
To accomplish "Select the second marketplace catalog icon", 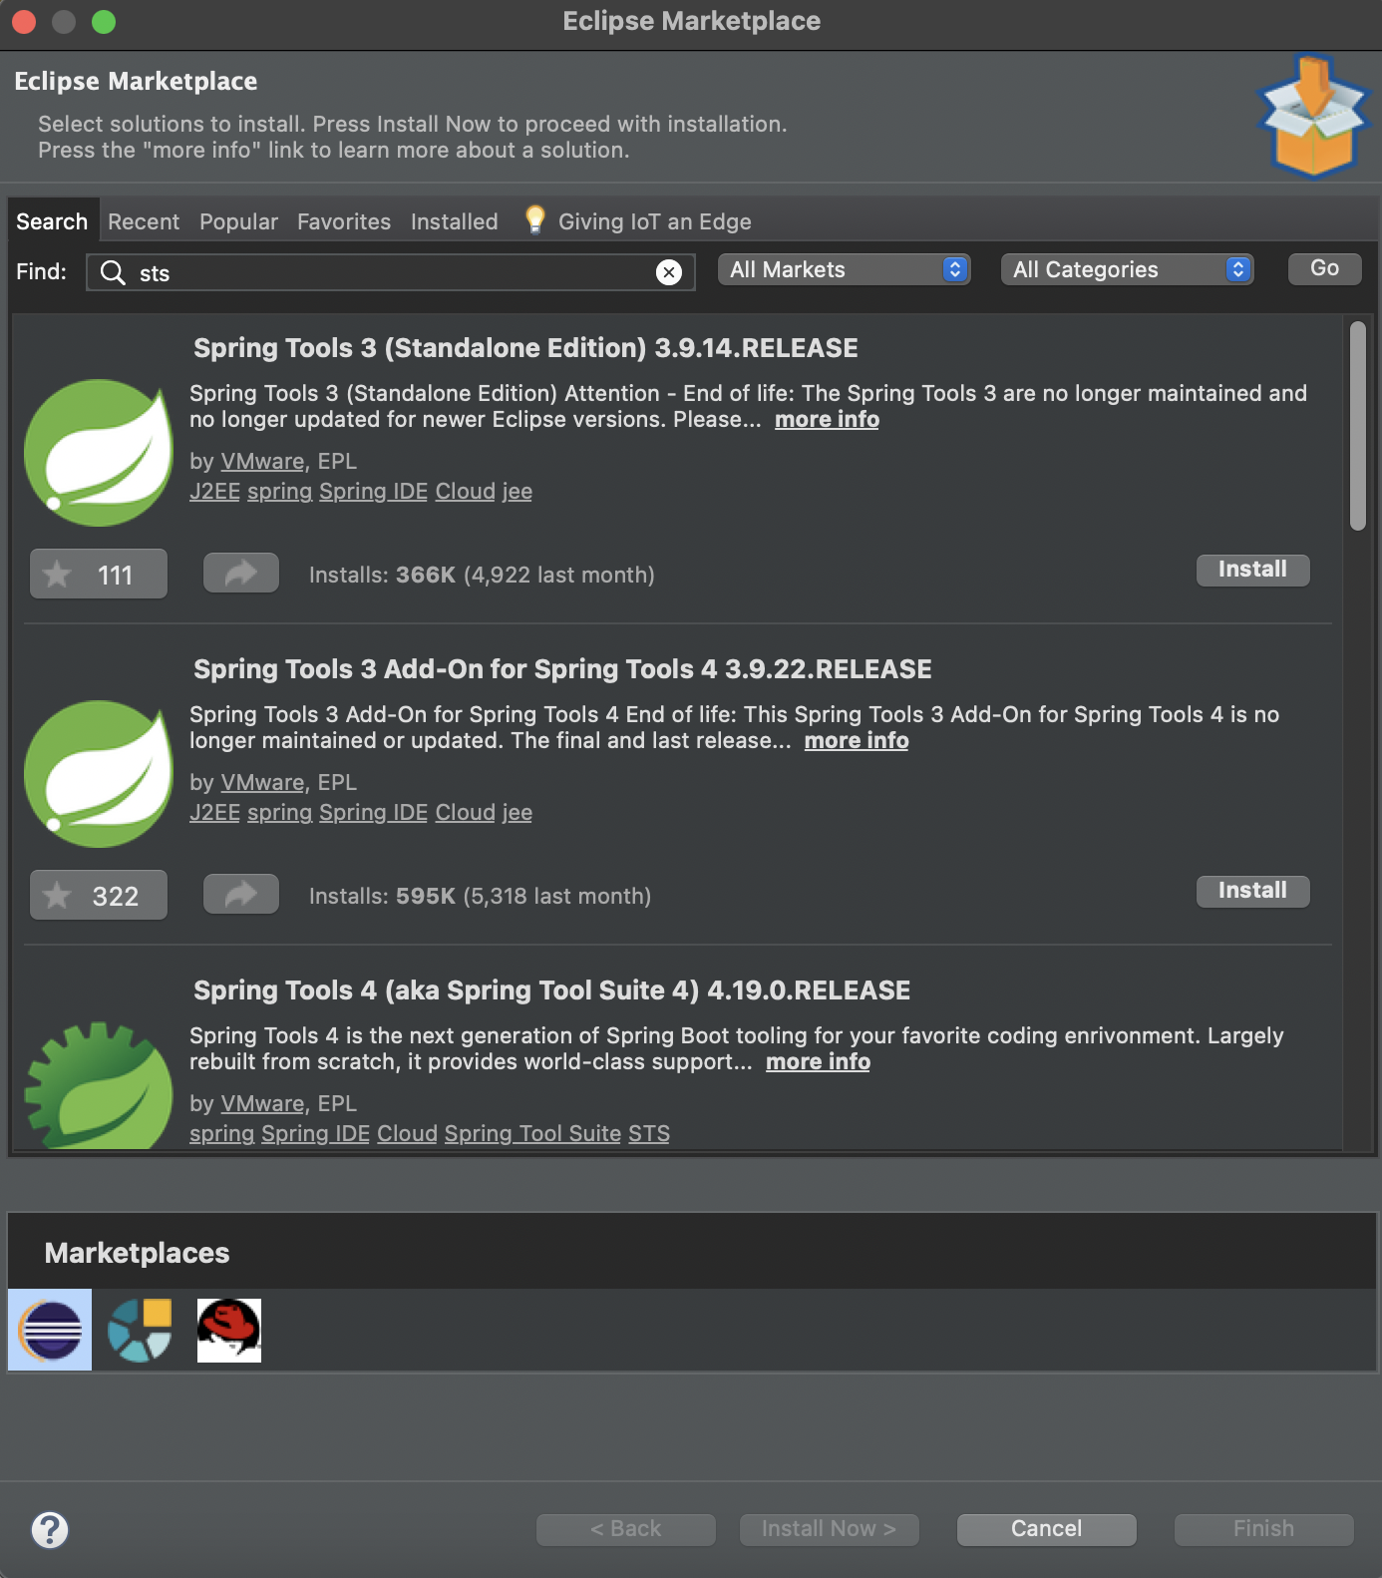I will pos(140,1330).
